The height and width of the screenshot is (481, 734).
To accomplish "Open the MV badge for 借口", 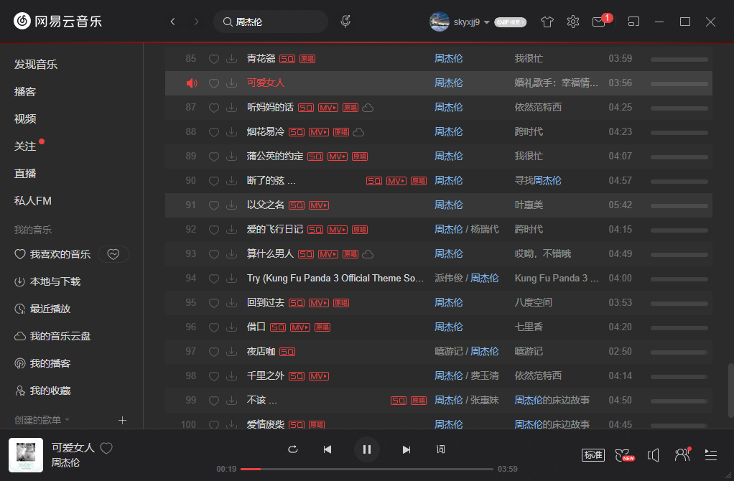I will click(300, 327).
